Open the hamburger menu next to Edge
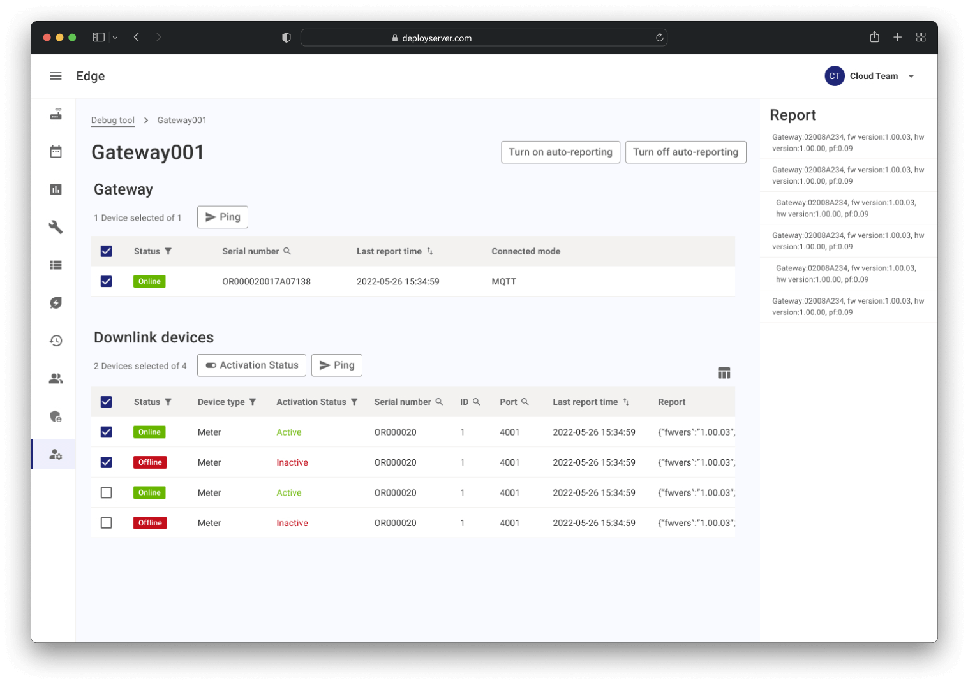Image resolution: width=968 pixels, height=683 pixels. (x=56, y=76)
